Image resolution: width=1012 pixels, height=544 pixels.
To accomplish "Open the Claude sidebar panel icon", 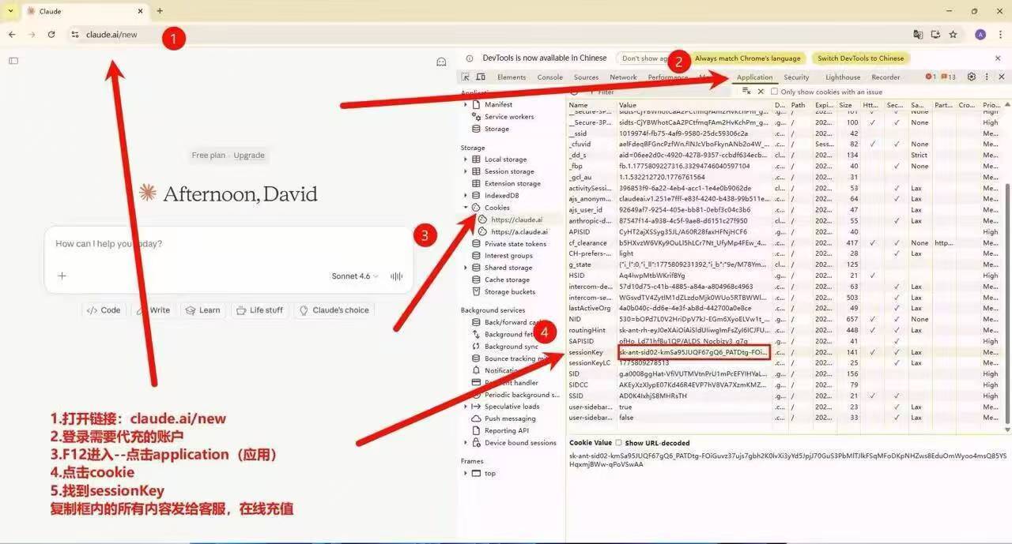I will (x=13, y=61).
